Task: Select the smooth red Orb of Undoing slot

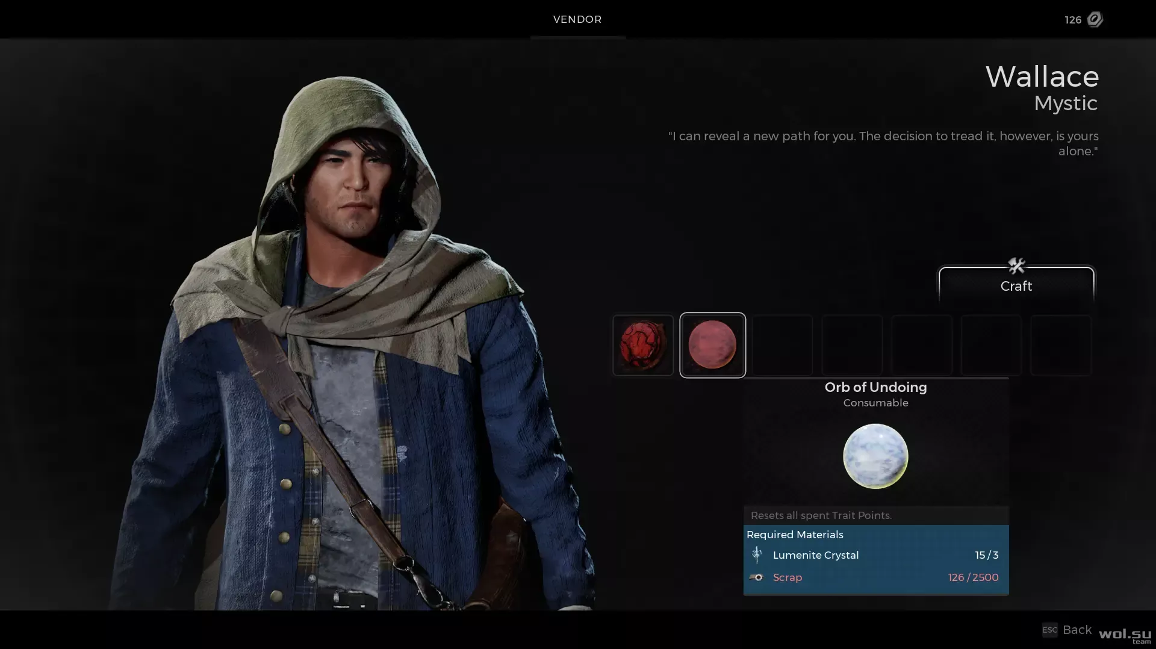Action: (x=712, y=345)
